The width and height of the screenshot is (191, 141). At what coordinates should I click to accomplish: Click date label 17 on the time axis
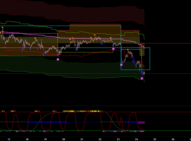(x=9, y=139)
